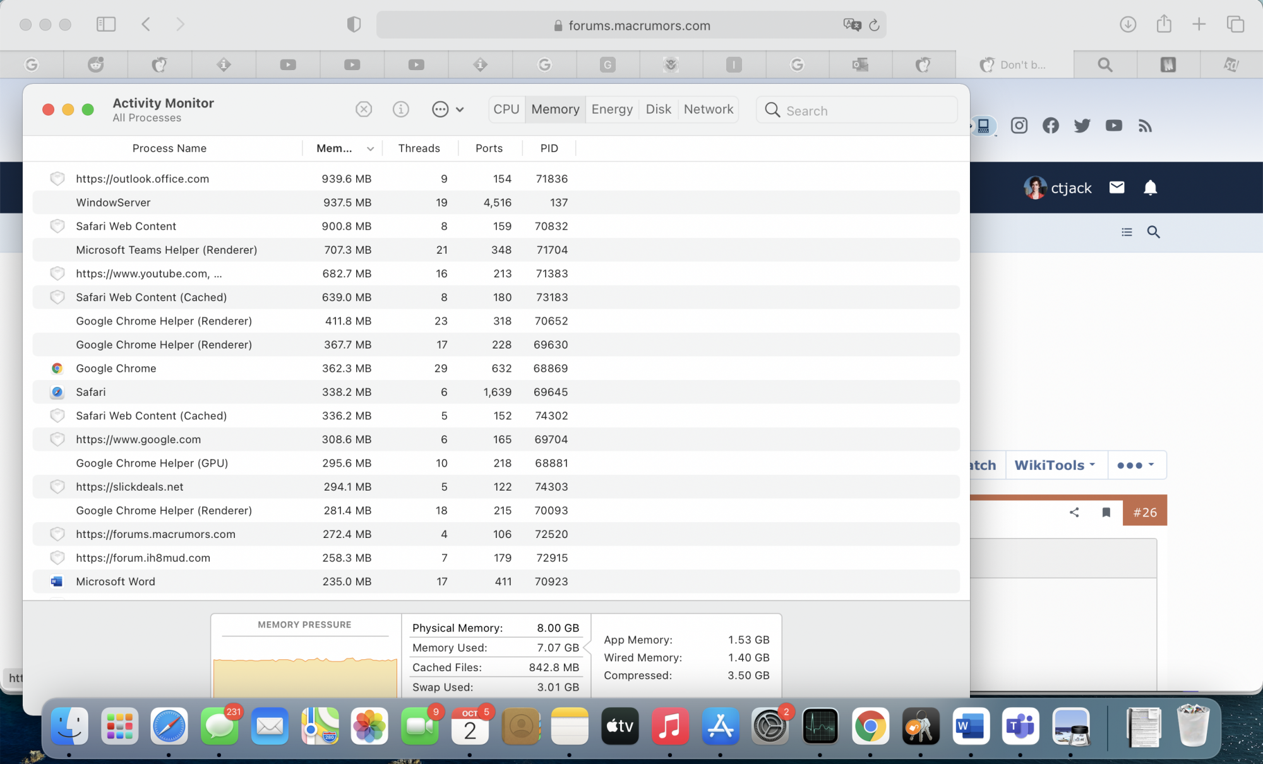
Task: Switch to the CPU tab
Action: (x=506, y=109)
